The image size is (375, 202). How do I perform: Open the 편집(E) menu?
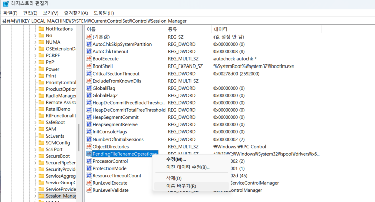click(30, 13)
